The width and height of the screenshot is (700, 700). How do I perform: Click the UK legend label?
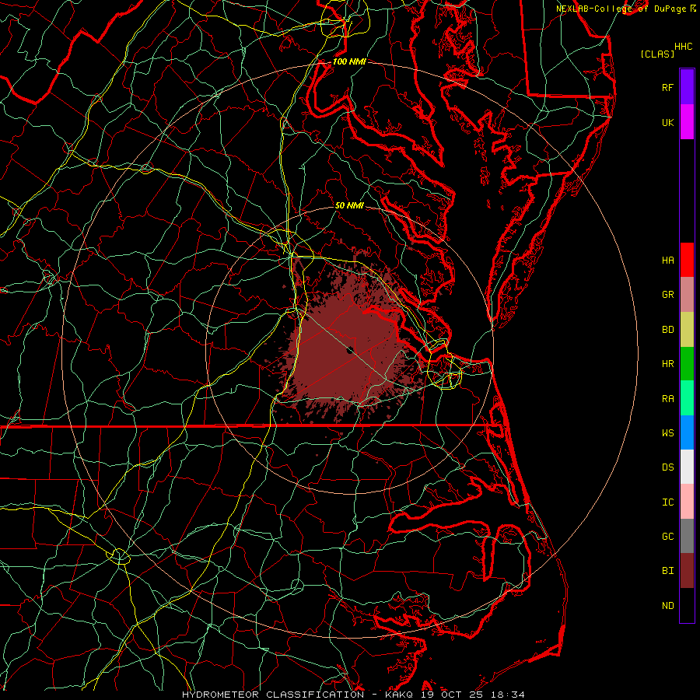tap(668, 122)
